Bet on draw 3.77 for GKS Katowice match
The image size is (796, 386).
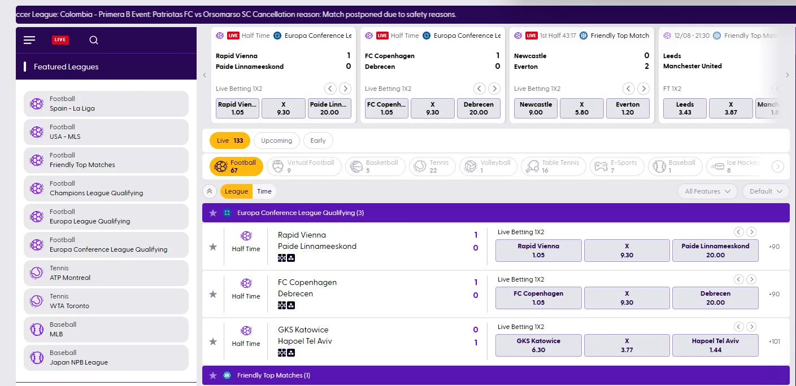[627, 345]
